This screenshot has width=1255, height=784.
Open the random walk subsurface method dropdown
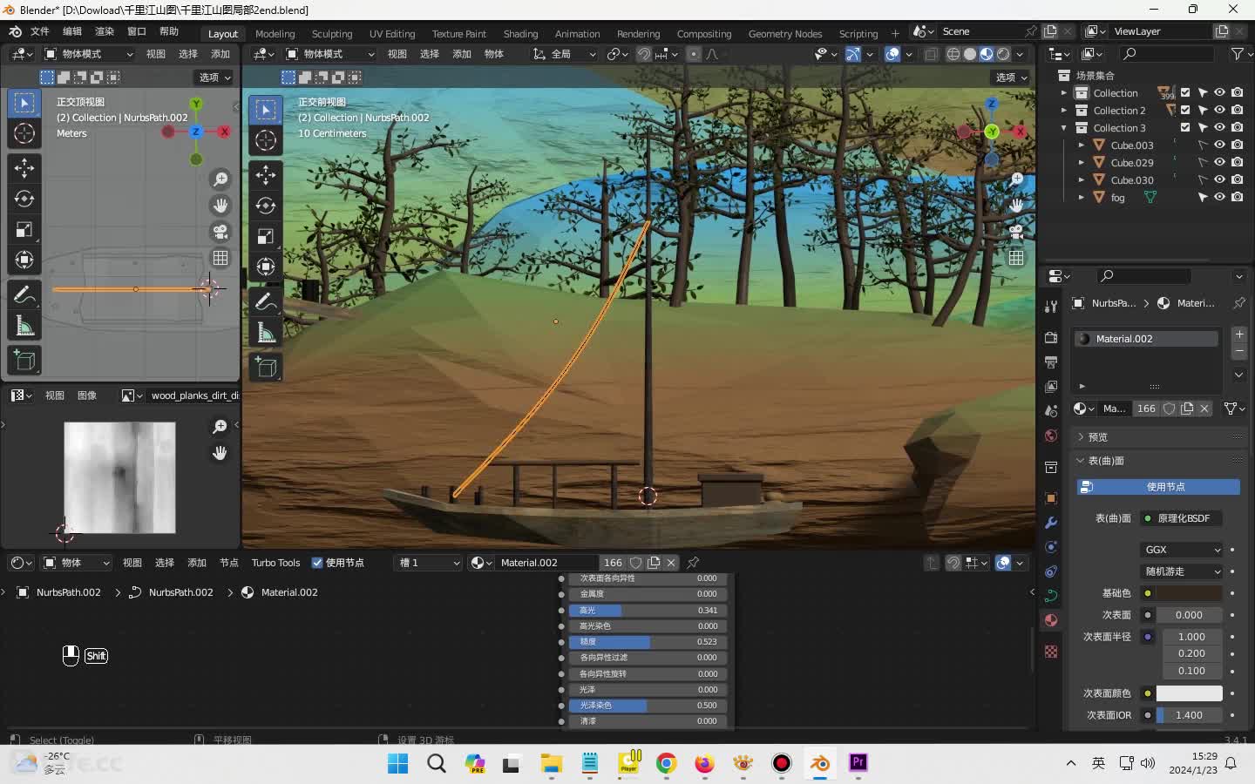[x=1183, y=571]
